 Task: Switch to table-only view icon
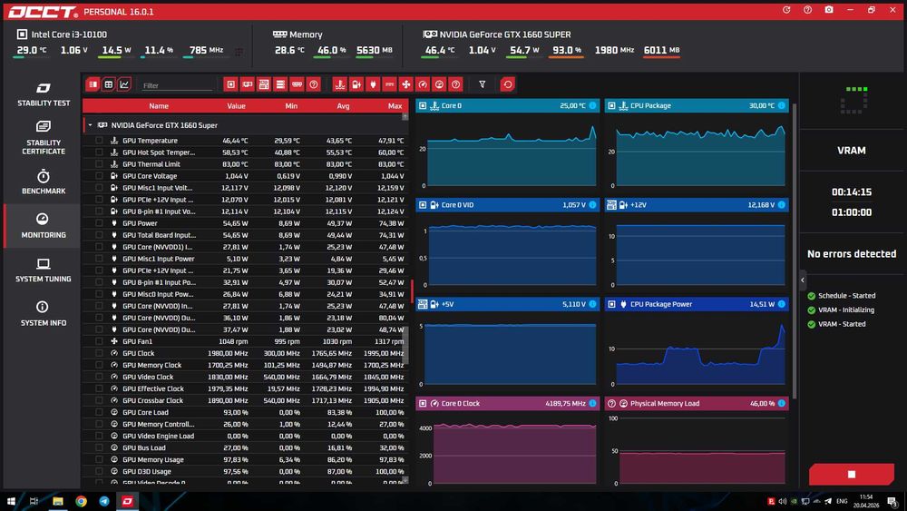click(x=108, y=84)
